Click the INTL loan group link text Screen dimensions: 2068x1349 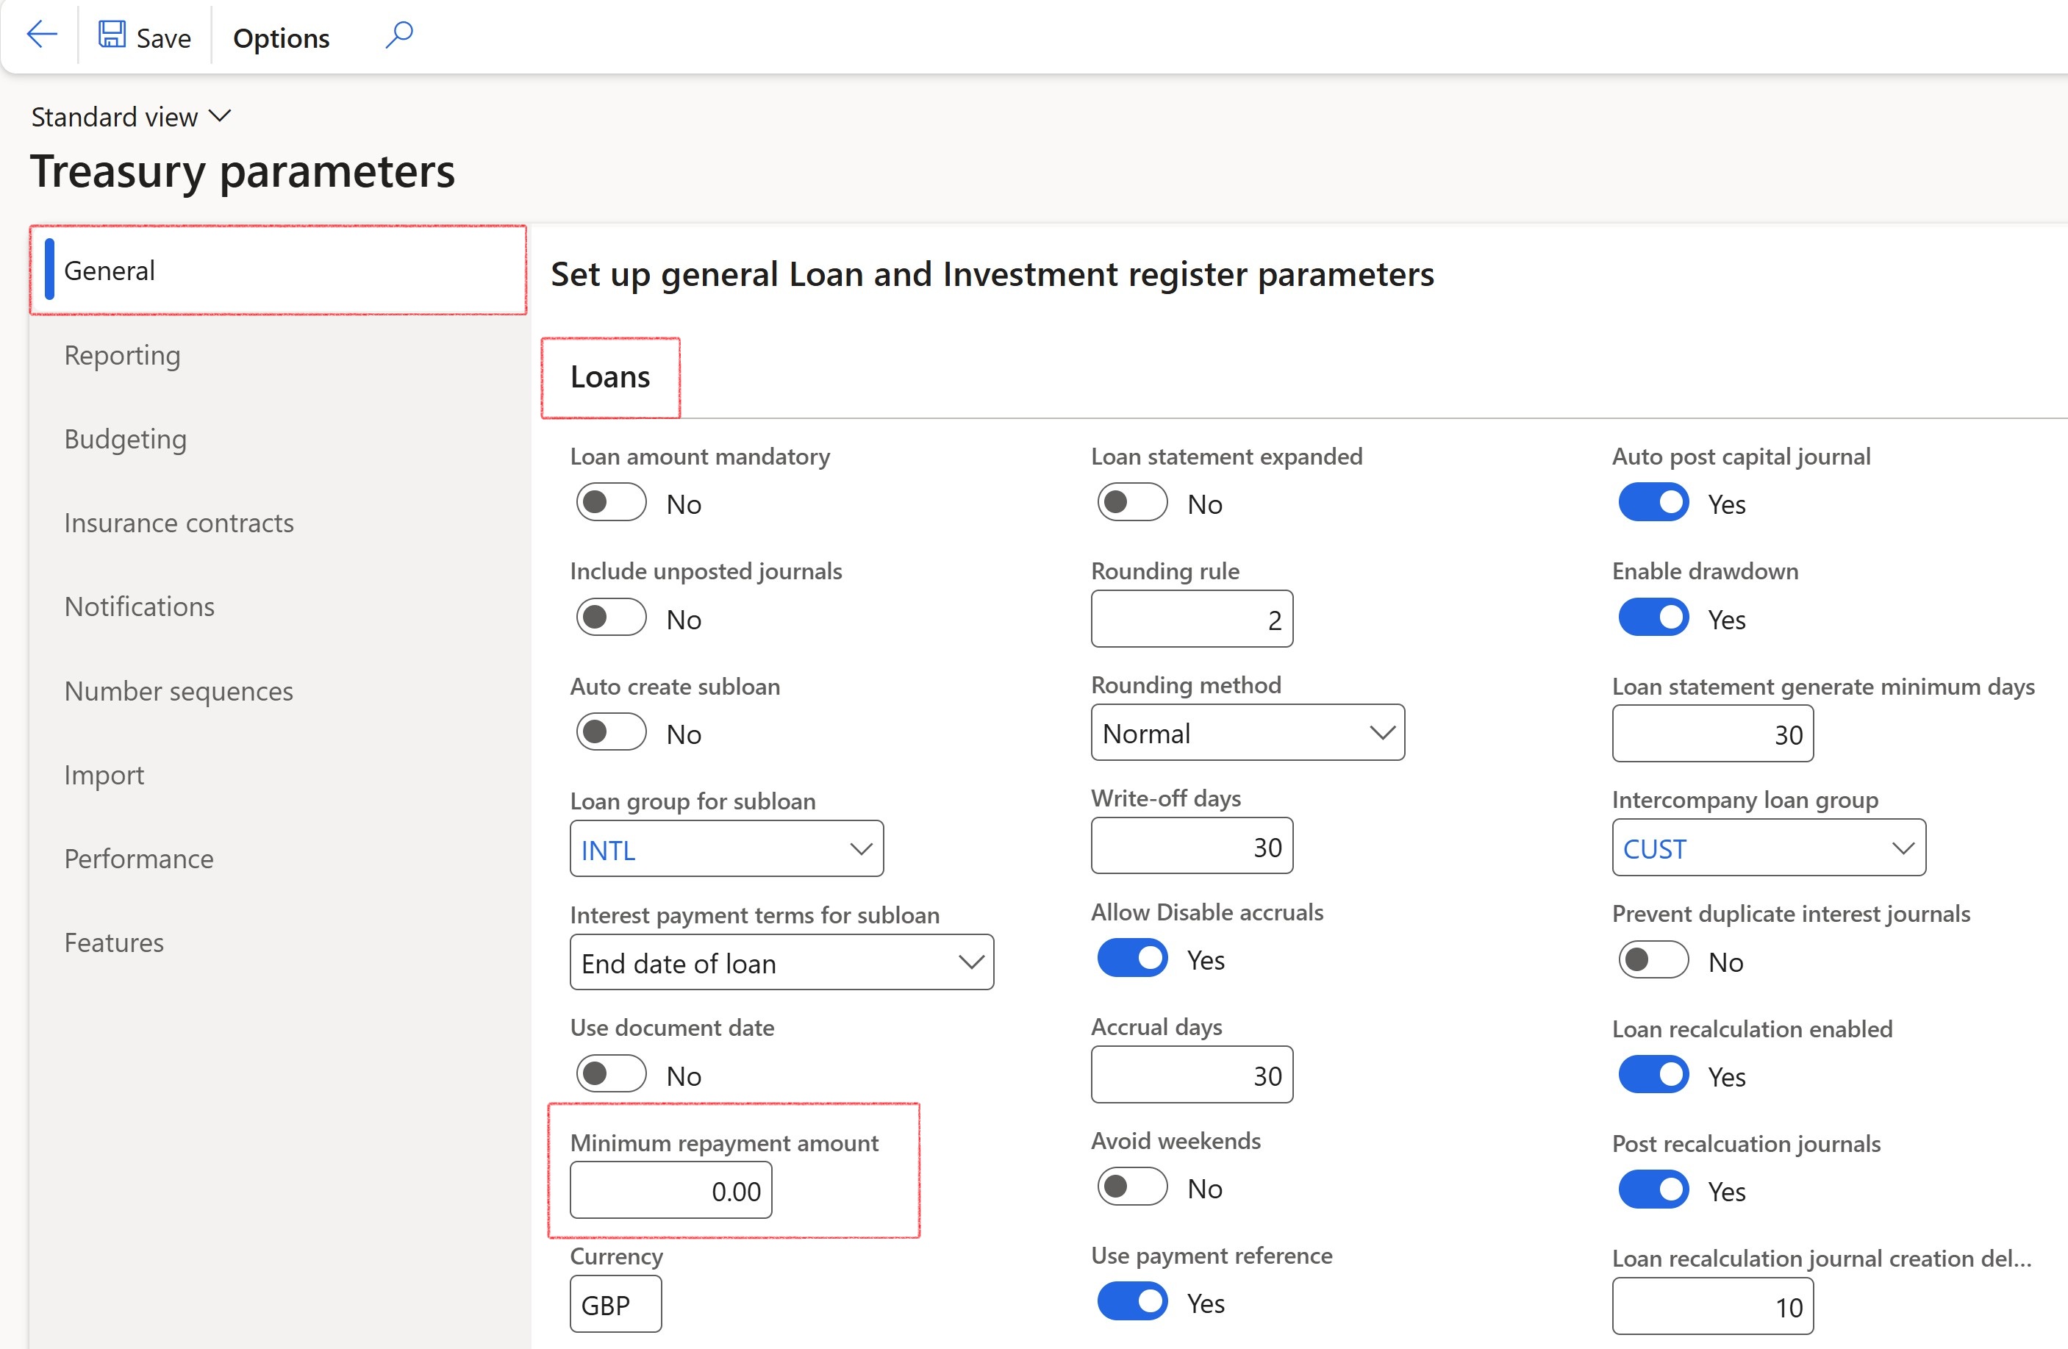(608, 851)
